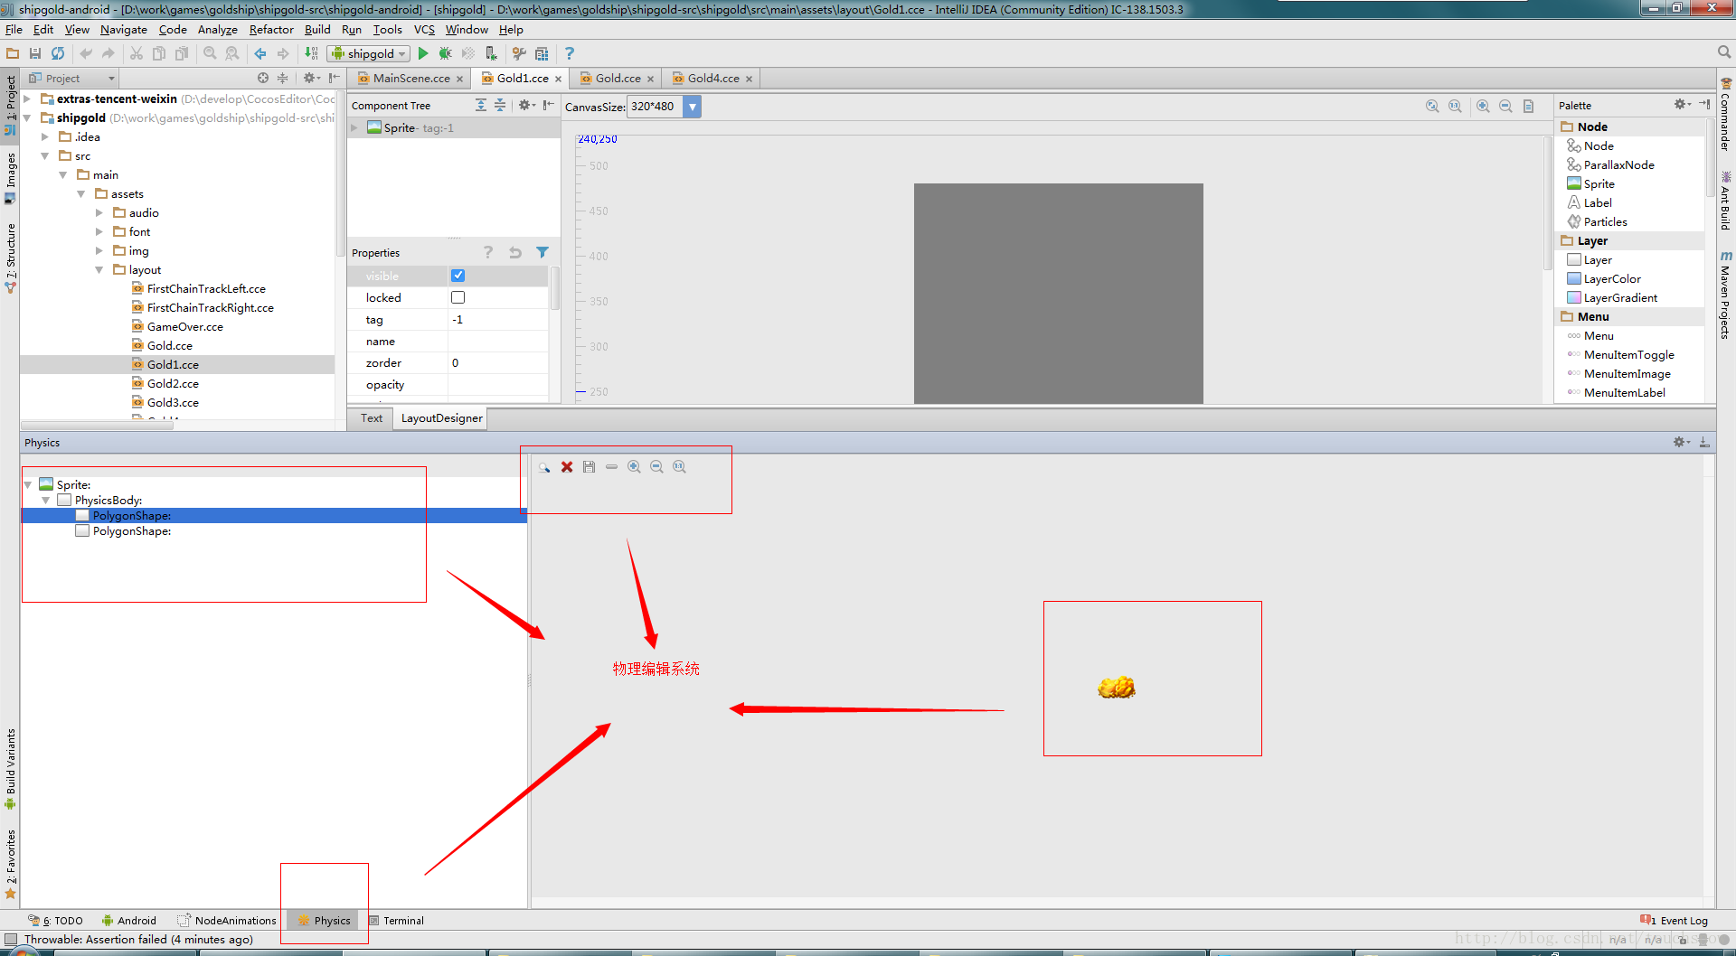The image size is (1736, 956).
Task: Switch to the Gold4.cce tab
Action: pos(713,79)
